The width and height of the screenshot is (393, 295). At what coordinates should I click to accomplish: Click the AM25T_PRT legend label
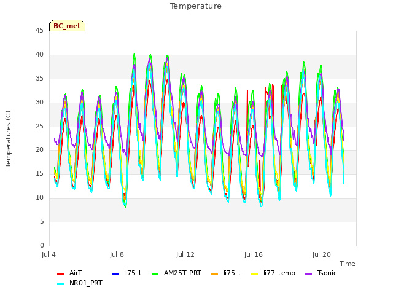pos(182,273)
